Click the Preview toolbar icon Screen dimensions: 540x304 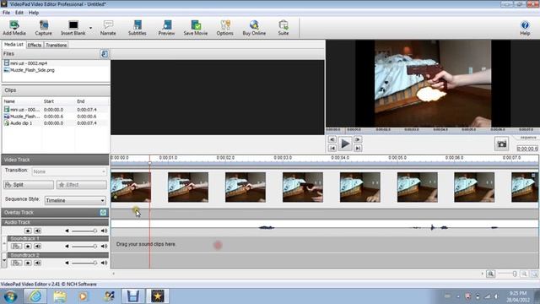pyautogui.click(x=166, y=28)
